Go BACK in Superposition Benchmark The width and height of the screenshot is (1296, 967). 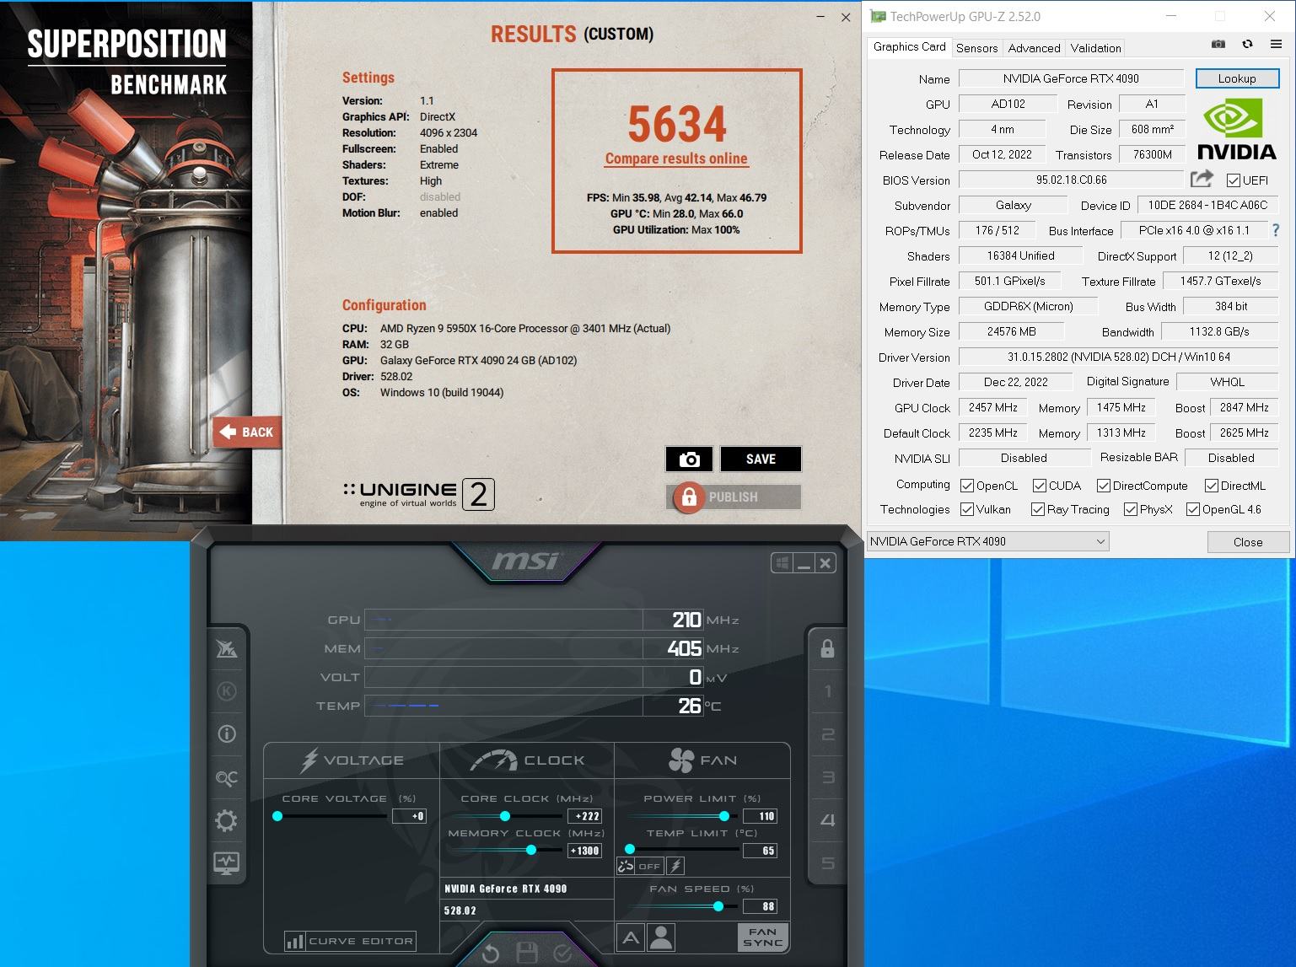(x=247, y=432)
